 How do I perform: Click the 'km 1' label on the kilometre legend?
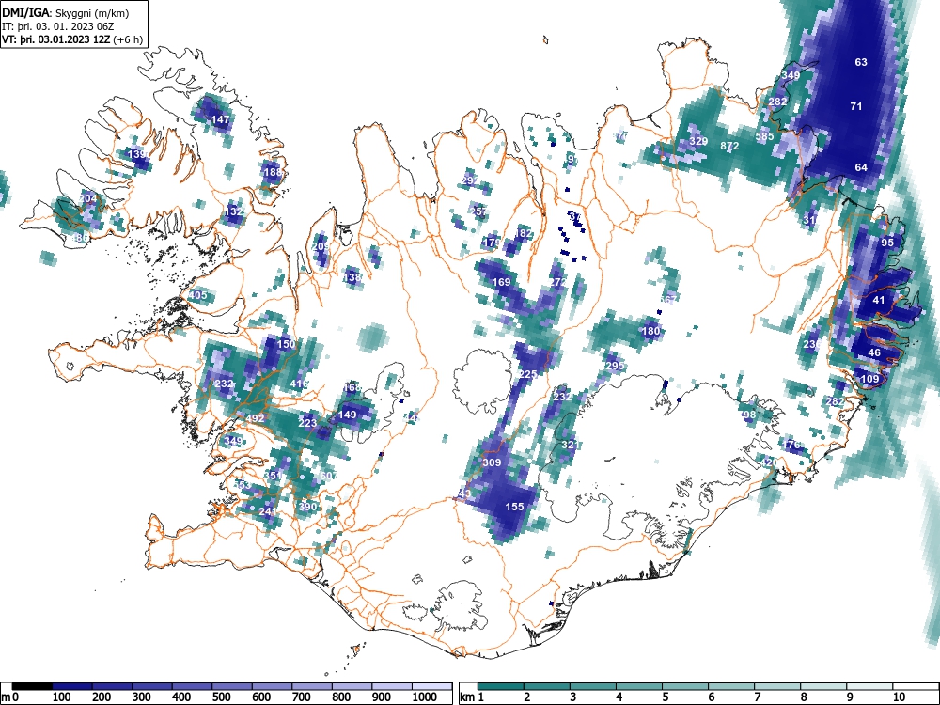tap(471, 697)
